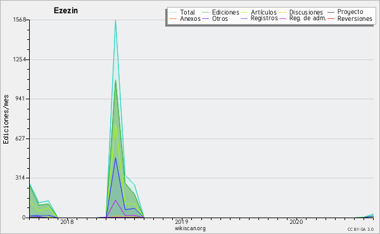
Task: Click the 941 y-axis value
Action: coord(21,99)
